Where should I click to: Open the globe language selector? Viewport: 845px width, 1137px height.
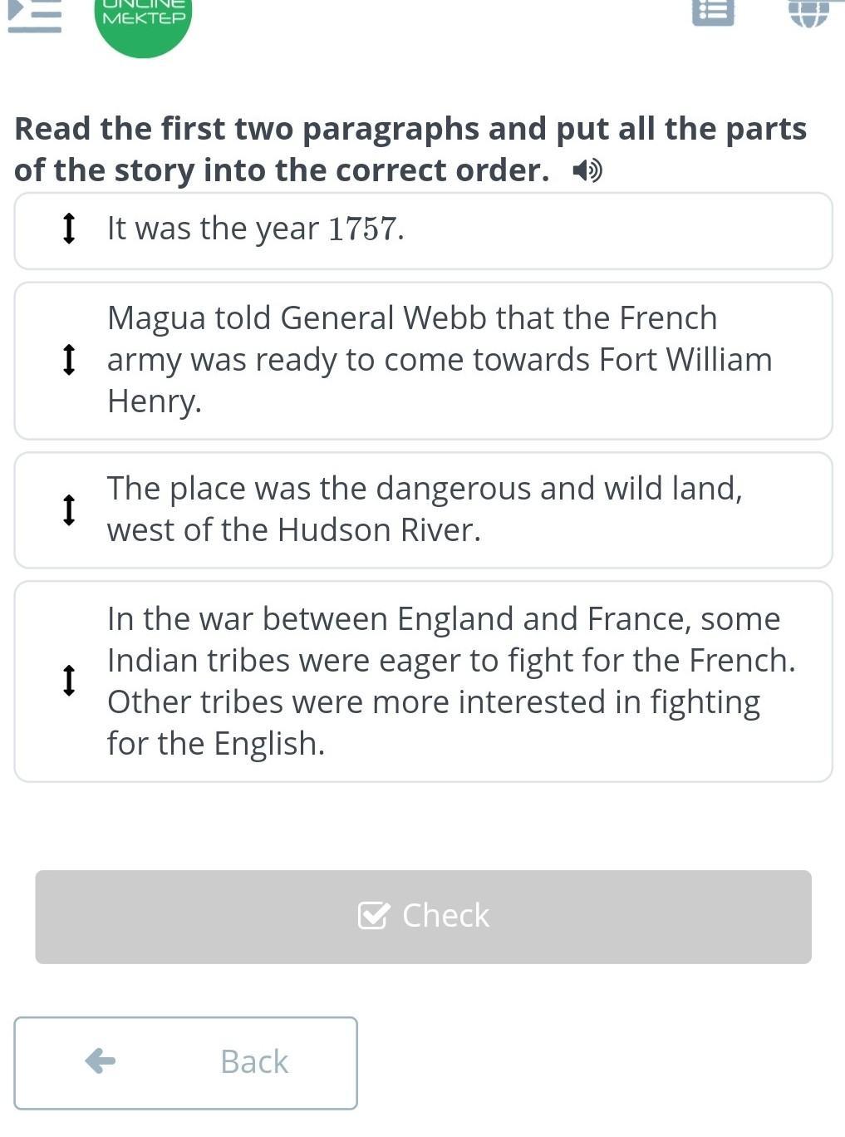[x=808, y=12]
